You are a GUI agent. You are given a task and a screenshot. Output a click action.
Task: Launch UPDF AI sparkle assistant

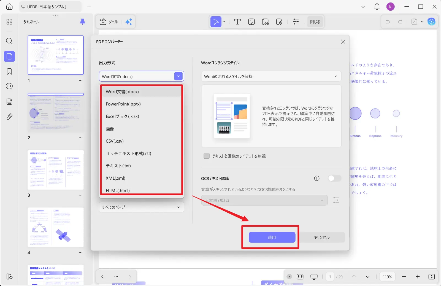click(129, 22)
